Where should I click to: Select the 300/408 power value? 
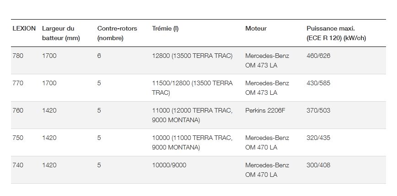[x=318, y=165]
